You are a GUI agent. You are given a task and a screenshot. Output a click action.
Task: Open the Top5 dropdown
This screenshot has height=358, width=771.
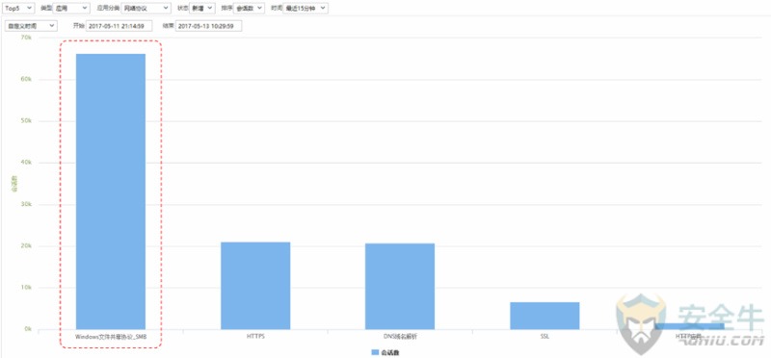(x=19, y=8)
